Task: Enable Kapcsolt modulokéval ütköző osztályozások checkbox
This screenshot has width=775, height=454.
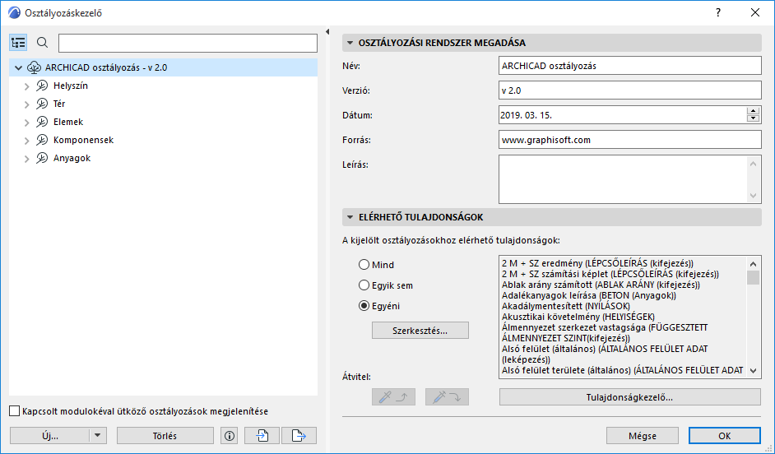Action: 15,411
